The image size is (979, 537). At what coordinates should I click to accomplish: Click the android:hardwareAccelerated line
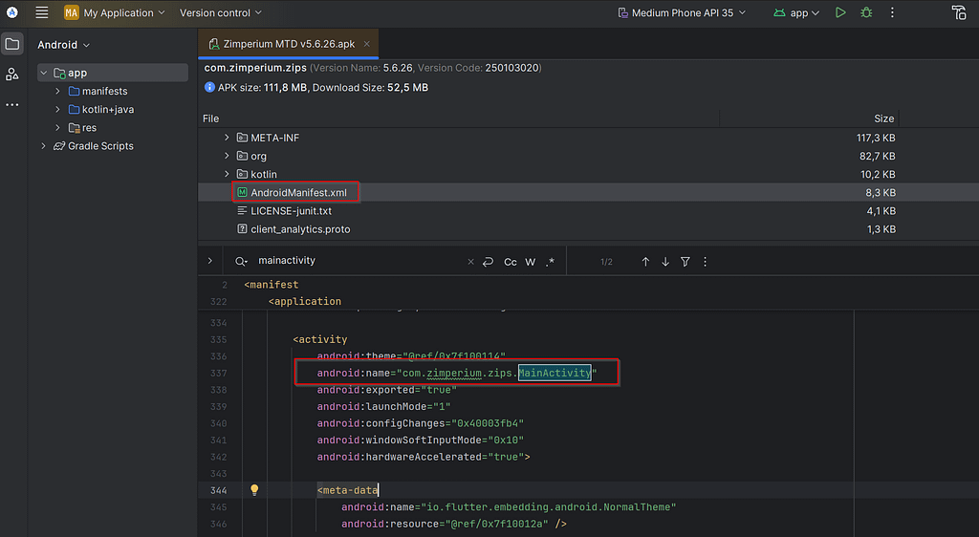[x=424, y=457]
